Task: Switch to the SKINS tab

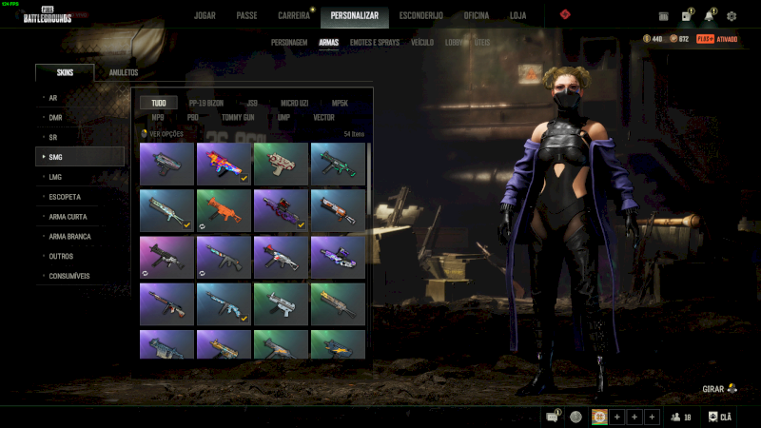Action: (x=65, y=72)
